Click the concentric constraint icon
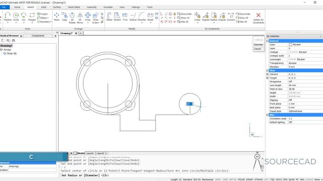 point(171,14)
